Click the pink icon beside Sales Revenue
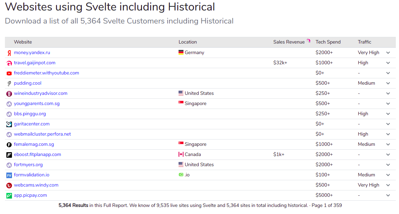The height and width of the screenshot is (214, 399). [308, 41]
